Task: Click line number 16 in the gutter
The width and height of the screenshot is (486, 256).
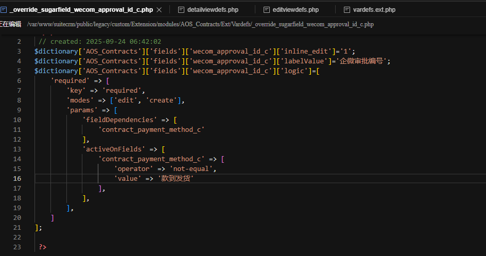Action: (18, 179)
